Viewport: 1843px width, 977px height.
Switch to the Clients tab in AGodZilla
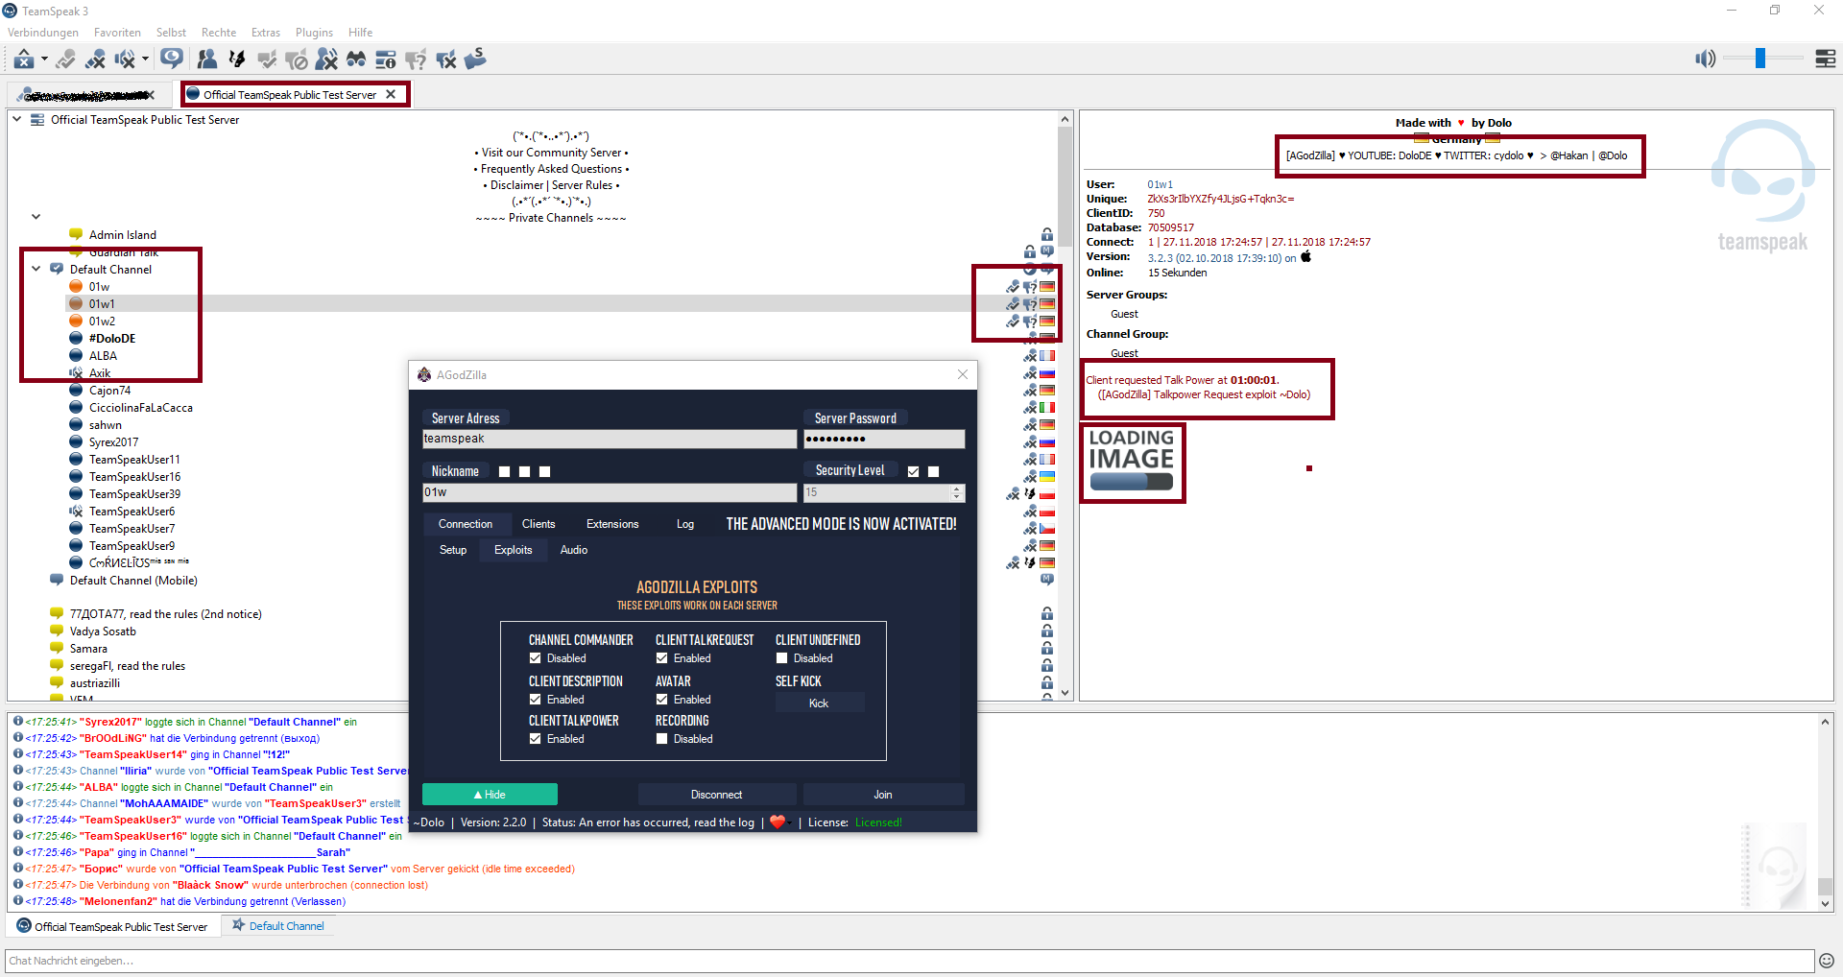[x=539, y=524]
